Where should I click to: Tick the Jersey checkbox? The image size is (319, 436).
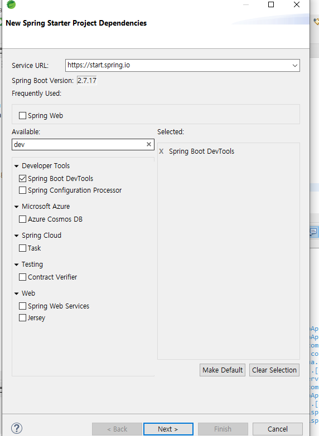click(x=22, y=317)
